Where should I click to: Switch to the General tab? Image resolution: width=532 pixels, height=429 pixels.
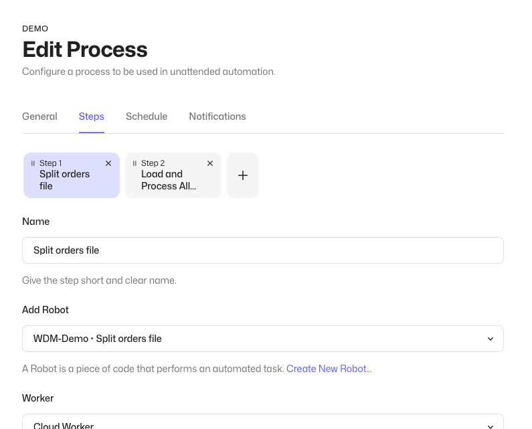pos(39,116)
